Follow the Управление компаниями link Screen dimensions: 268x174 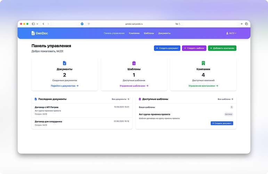(203, 86)
